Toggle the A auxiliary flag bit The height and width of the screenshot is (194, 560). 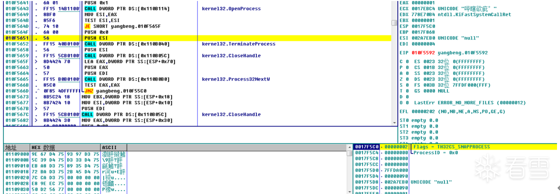coord(407,73)
